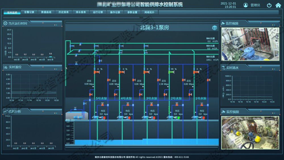Viewport: 284px width, 160px height.
Task: Click the water tank pump on left
Action: point(76,117)
